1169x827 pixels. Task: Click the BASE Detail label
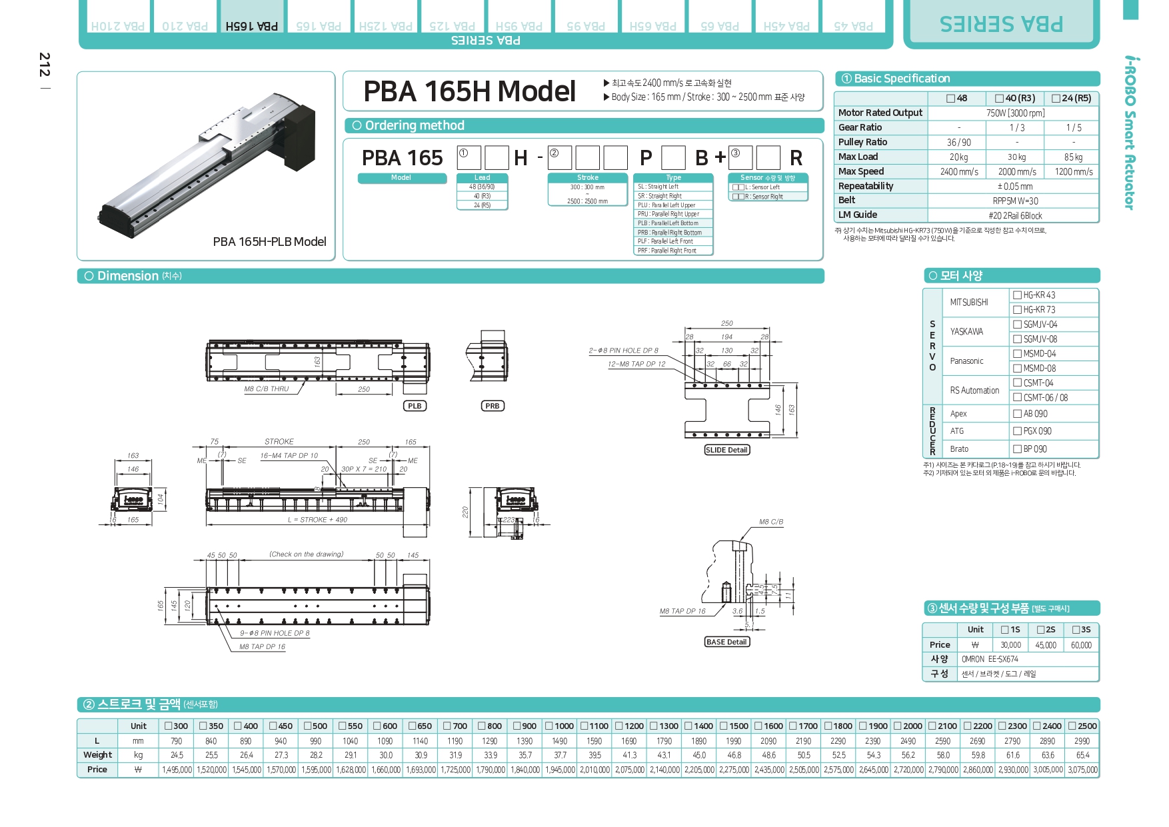point(726,642)
